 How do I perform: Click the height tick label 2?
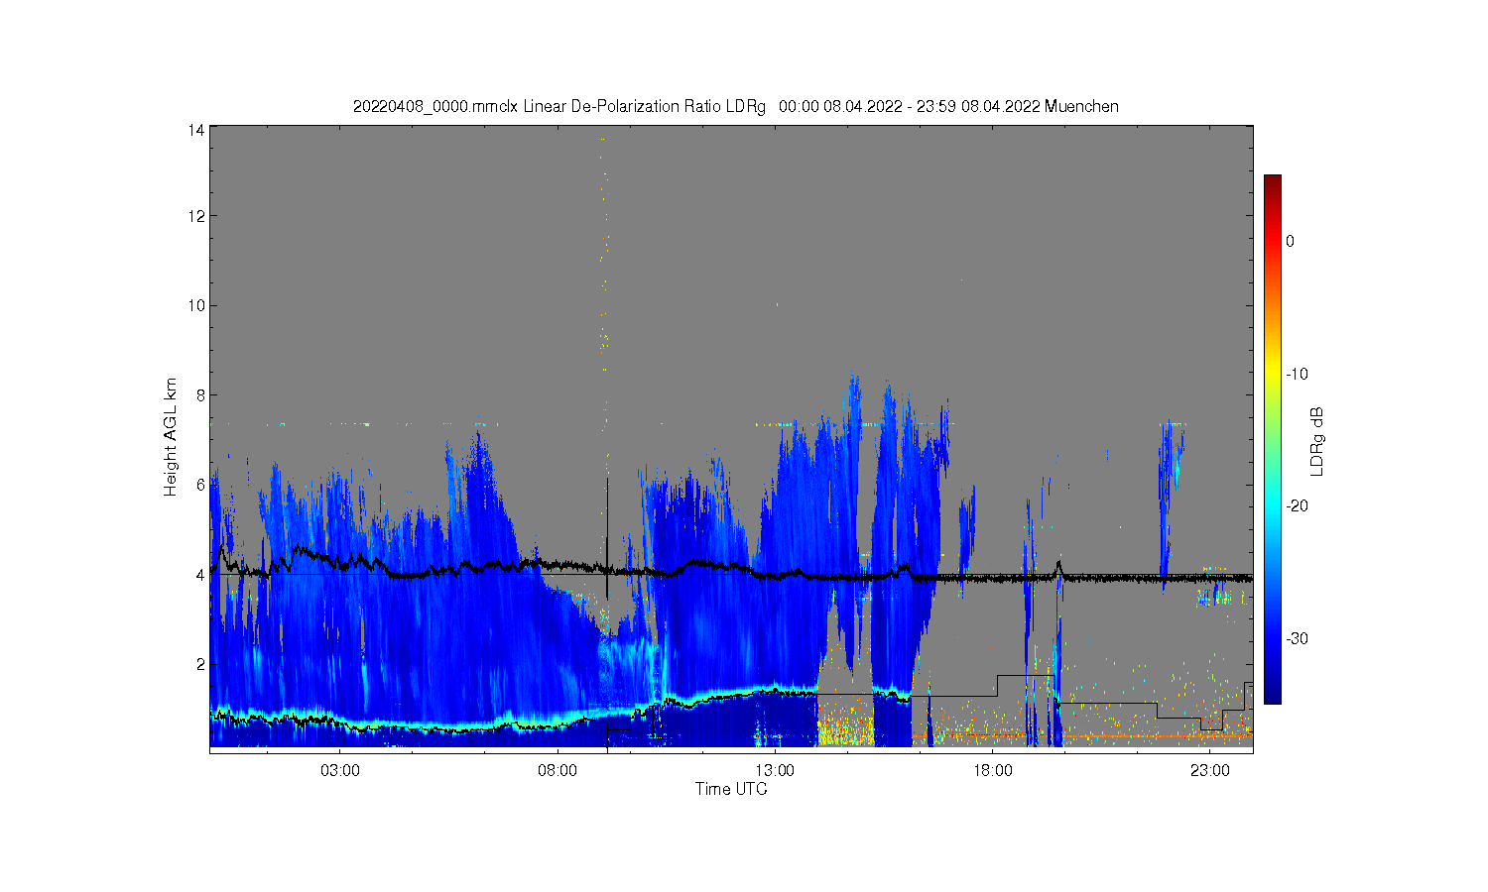tap(200, 664)
